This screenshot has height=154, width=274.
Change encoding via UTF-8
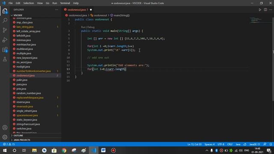[221, 145]
